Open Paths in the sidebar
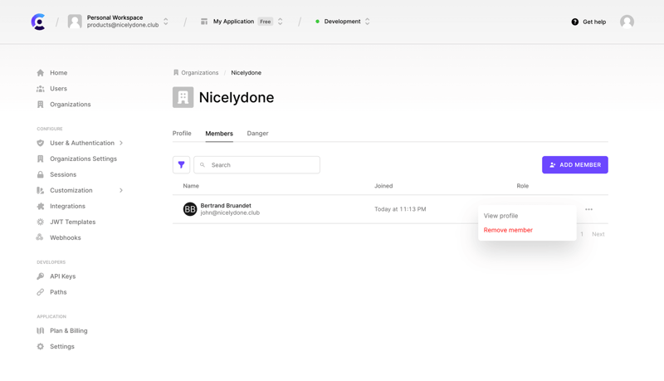Viewport: 664px width, 381px height. point(58,292)
